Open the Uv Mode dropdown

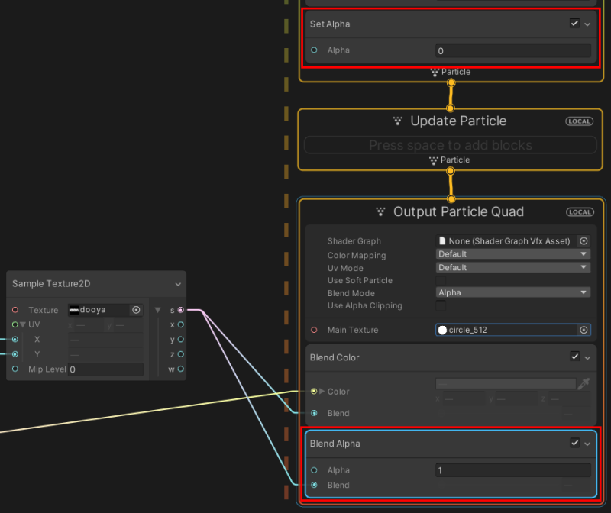point(512,267)
